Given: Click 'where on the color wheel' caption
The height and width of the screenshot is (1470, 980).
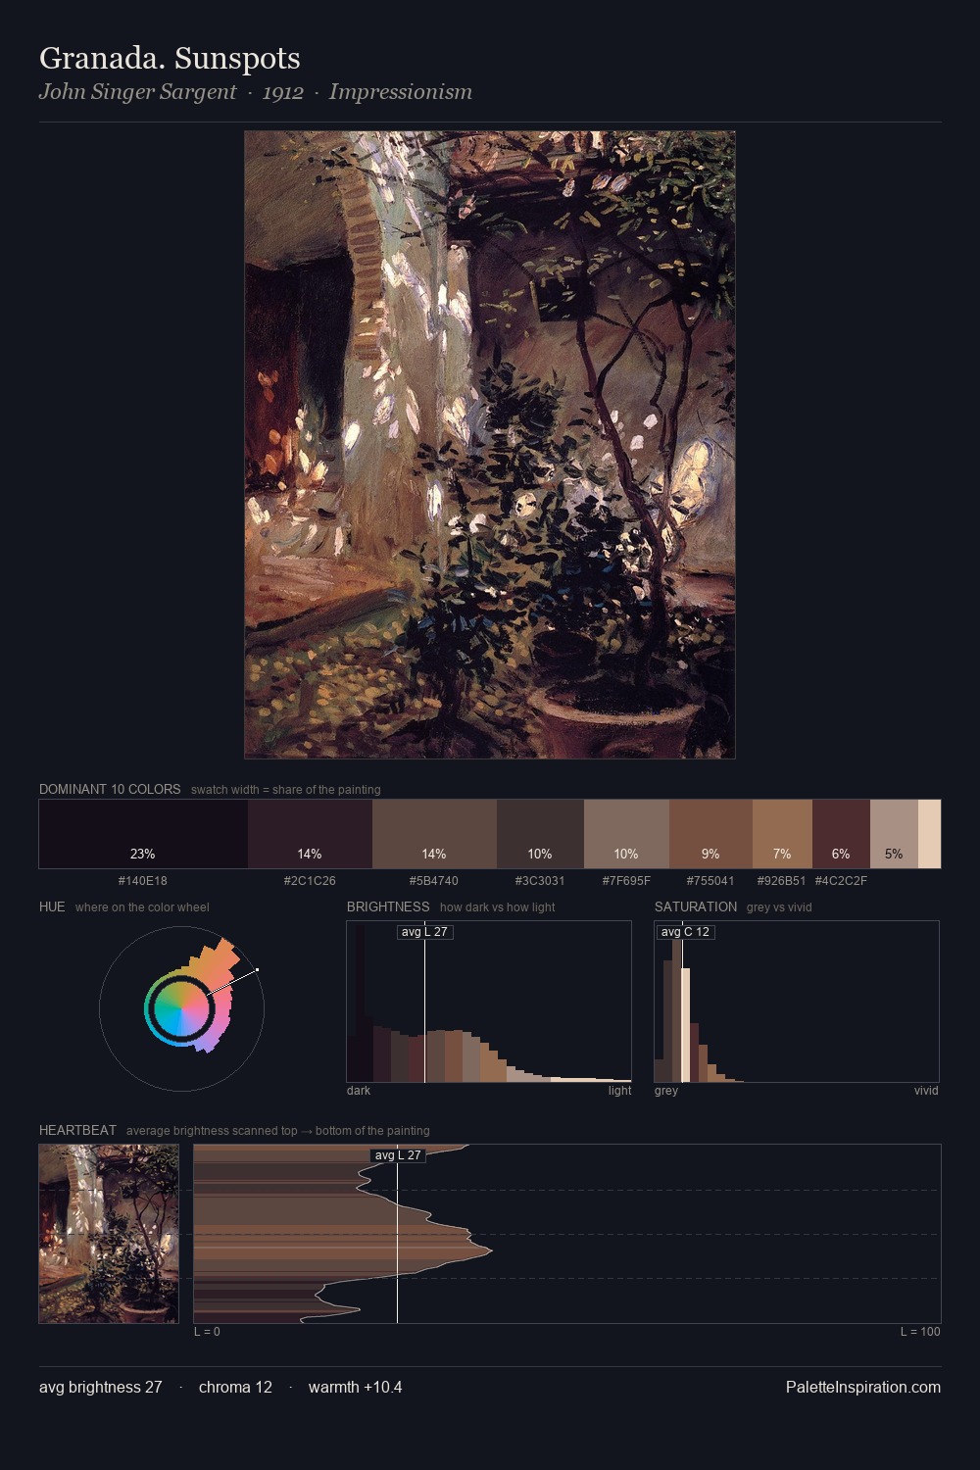Looking at the screenshot, I should [x=142, y=907].
